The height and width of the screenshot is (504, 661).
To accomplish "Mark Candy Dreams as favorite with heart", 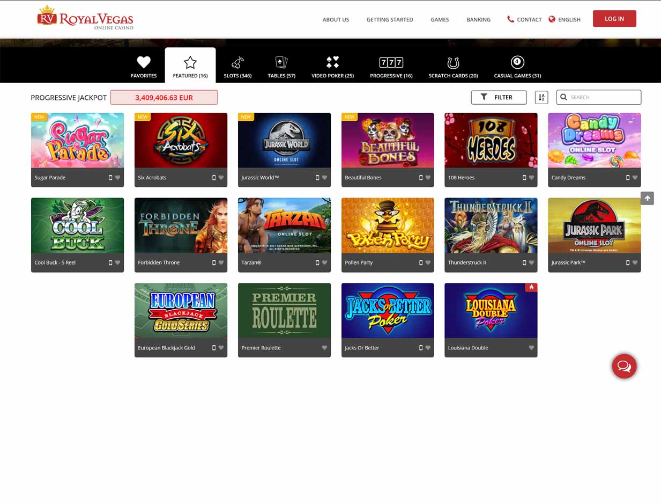I will 635,178.
